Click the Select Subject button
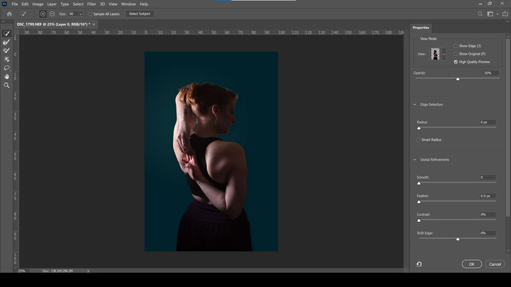511x287 pixels. point(139,14)
